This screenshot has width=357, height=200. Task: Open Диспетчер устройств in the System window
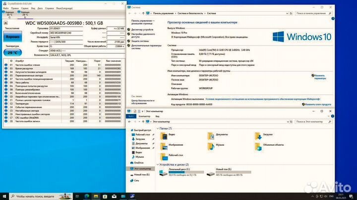(142, 30)
